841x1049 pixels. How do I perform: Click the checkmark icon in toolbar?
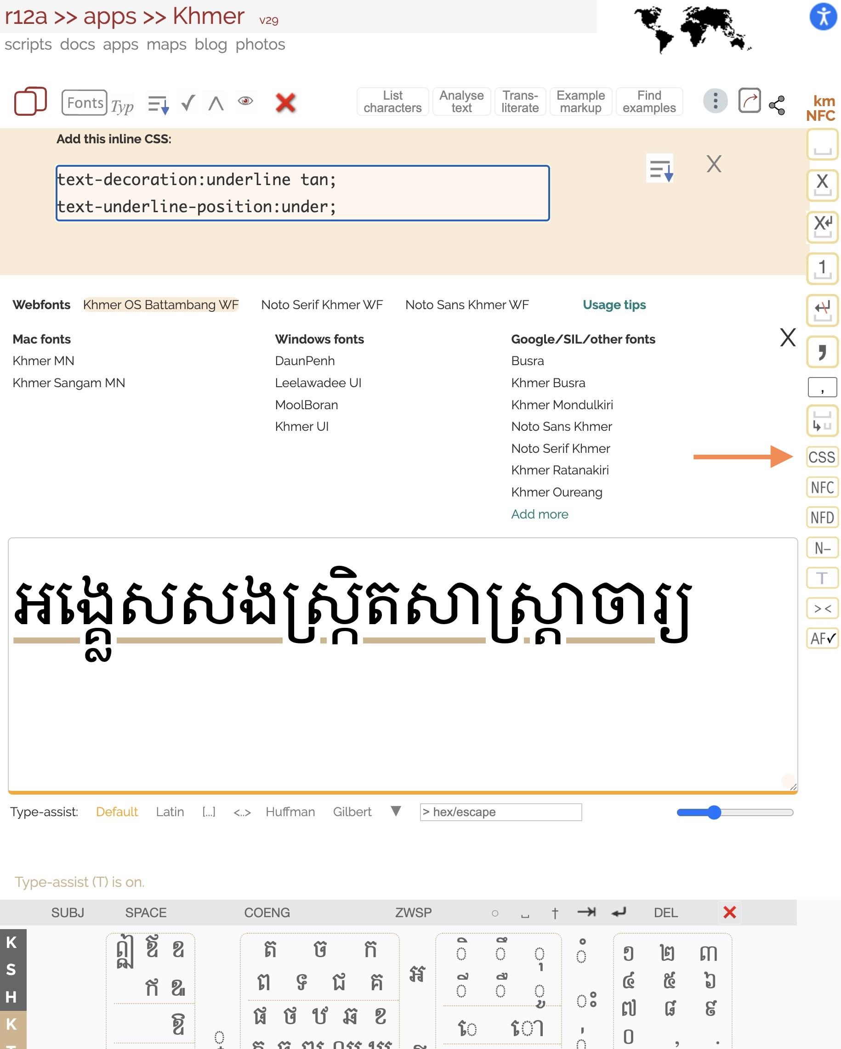188,103
